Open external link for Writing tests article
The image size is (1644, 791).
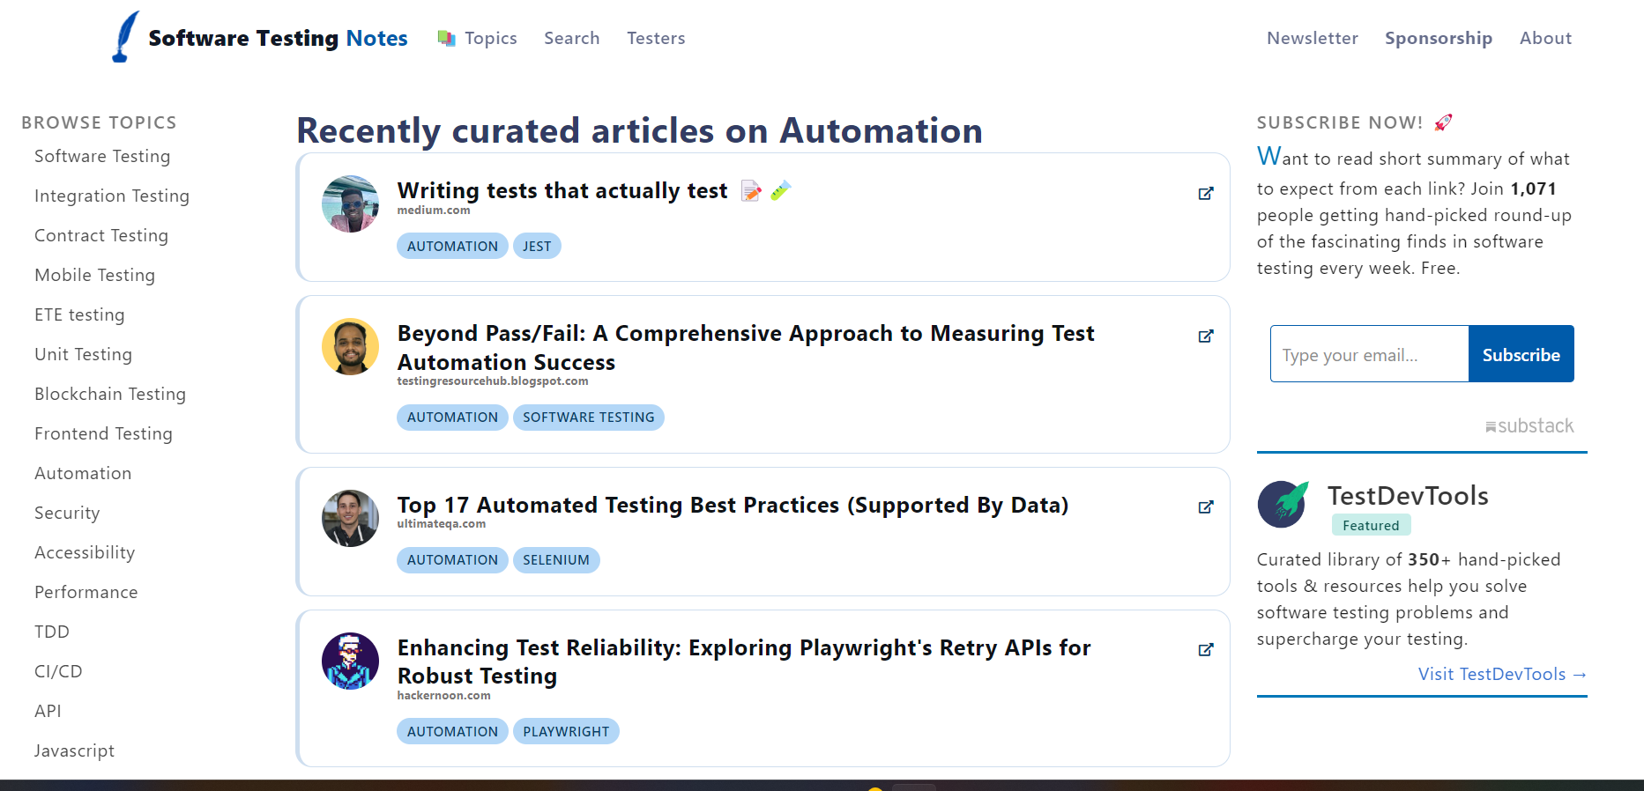(1206, 194)
